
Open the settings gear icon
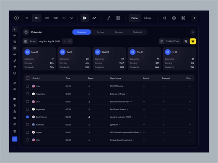tap(174, 18)
